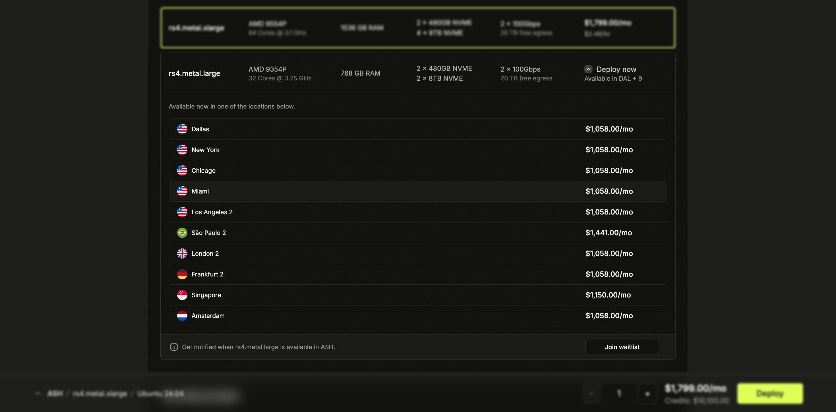
Task: Click the info icon beside waitlist notice
Action: 174,347
